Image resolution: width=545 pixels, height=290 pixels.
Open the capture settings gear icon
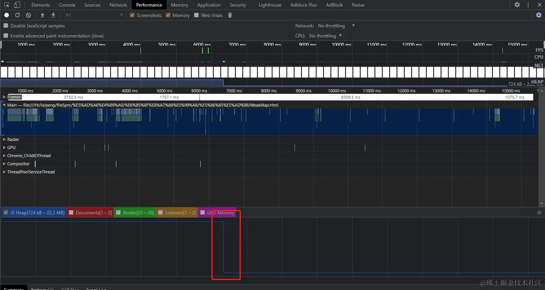(539, 15)
